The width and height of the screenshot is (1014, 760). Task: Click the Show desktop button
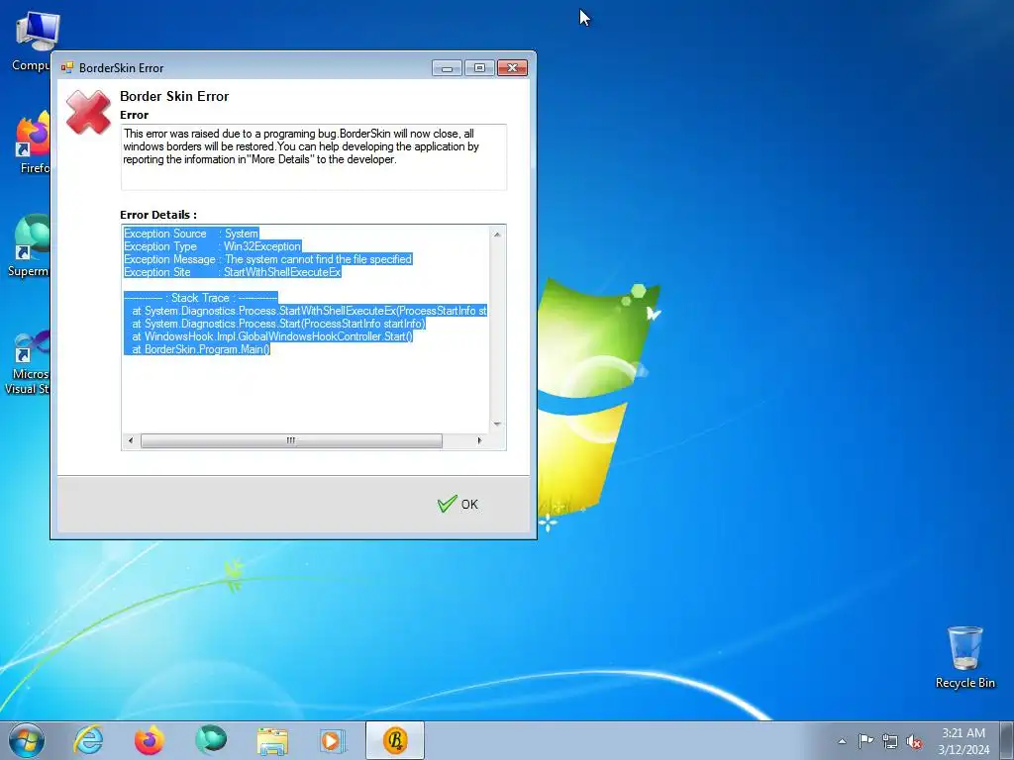pyautogui.click(x=1007, y=740)
